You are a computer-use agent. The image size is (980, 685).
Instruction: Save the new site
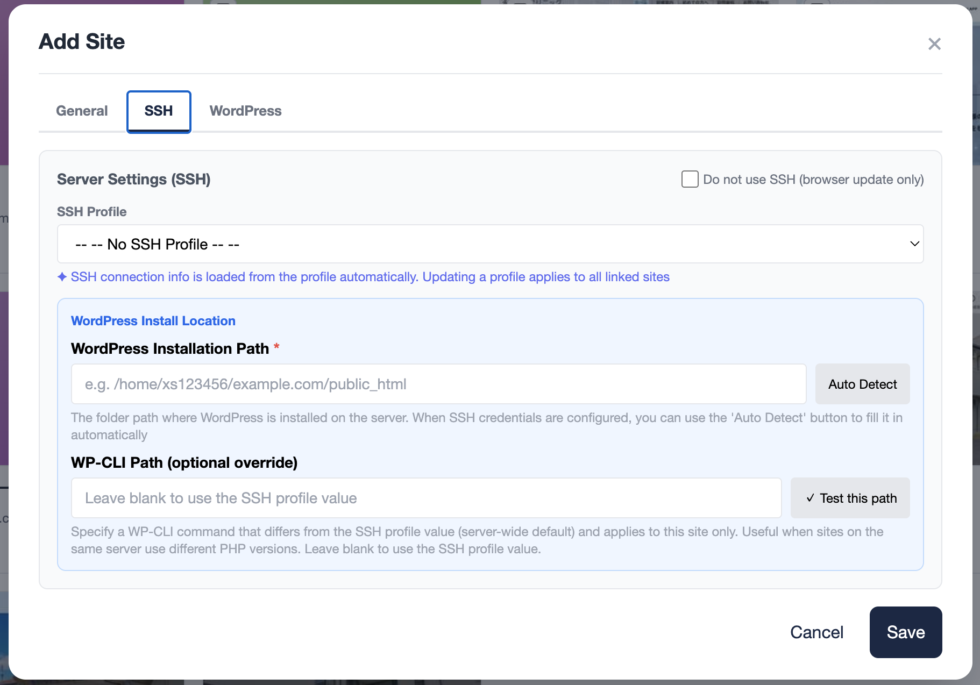pyautogui.click(x=906, y=632)
